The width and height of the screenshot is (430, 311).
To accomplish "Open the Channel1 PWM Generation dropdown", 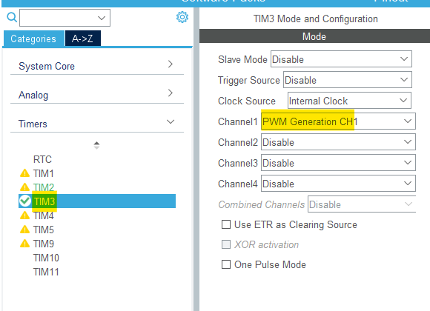I will pos(338,121).
